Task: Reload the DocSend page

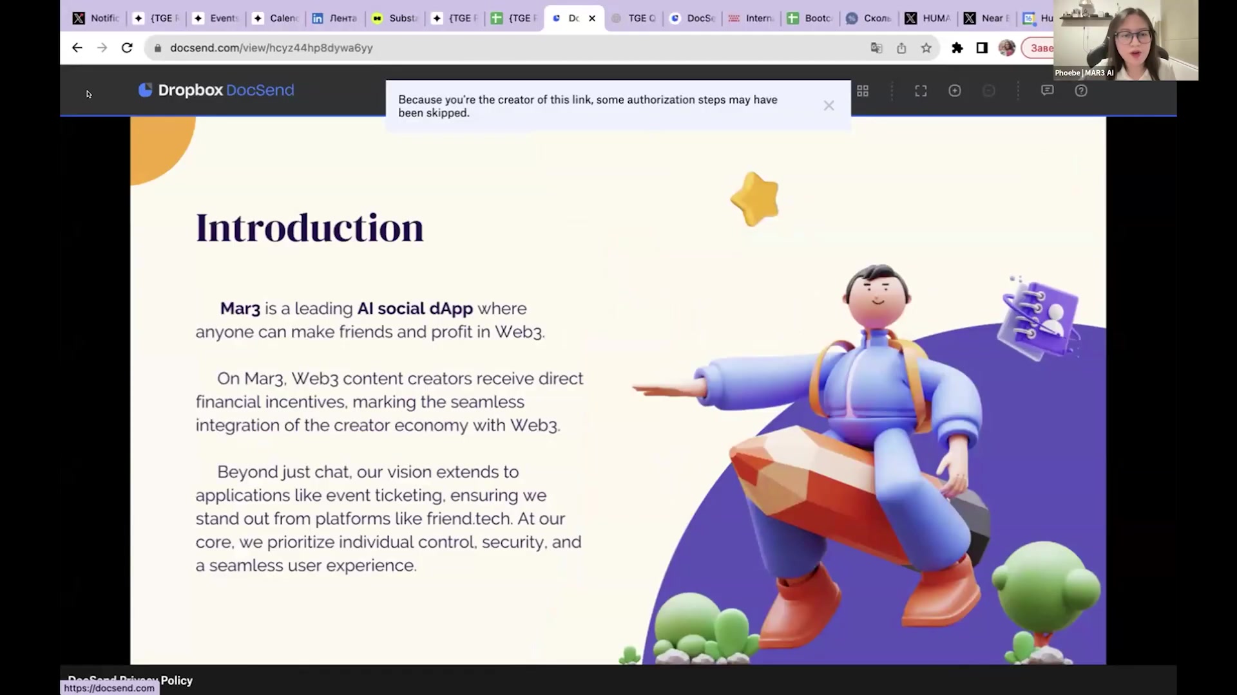Action: point(127,48)
